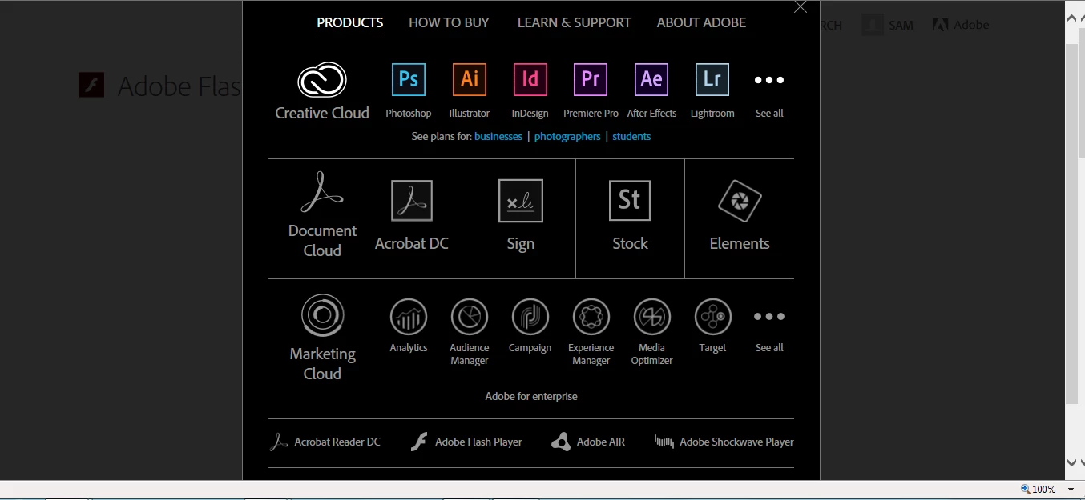The width and height of the screenshot is (1085, 500).
Task: Open the Elements product icon
Action: (x=740, y=201)
